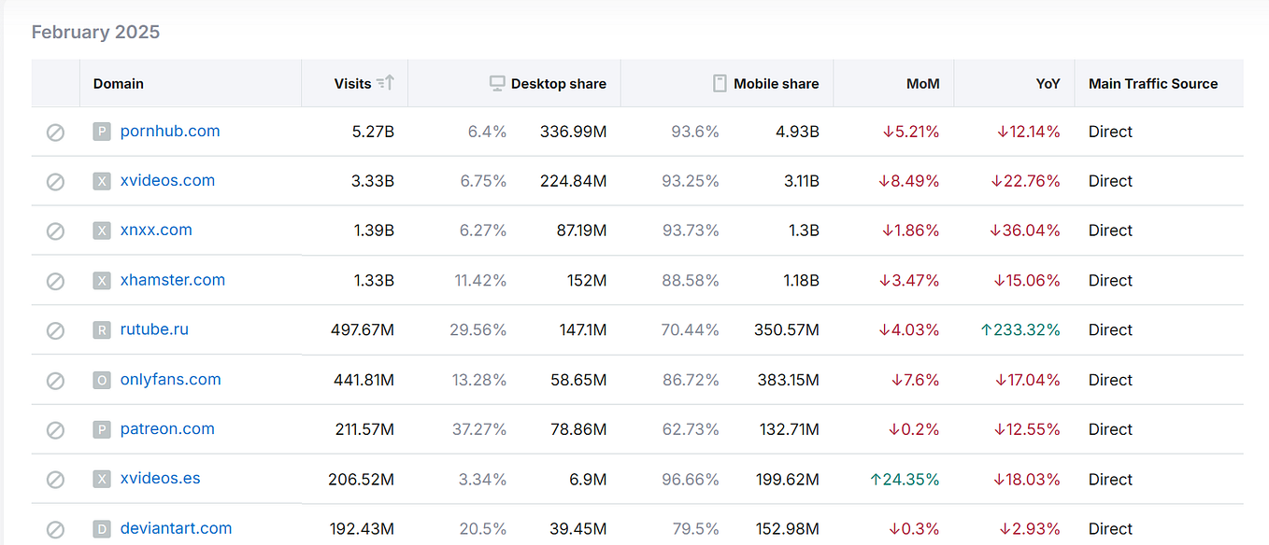Open the rutube.ru domain link

(154, 328)
